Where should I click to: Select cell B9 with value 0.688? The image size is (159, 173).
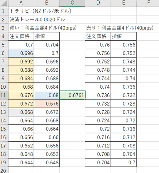pyautogui.click(x=47, y=78)
